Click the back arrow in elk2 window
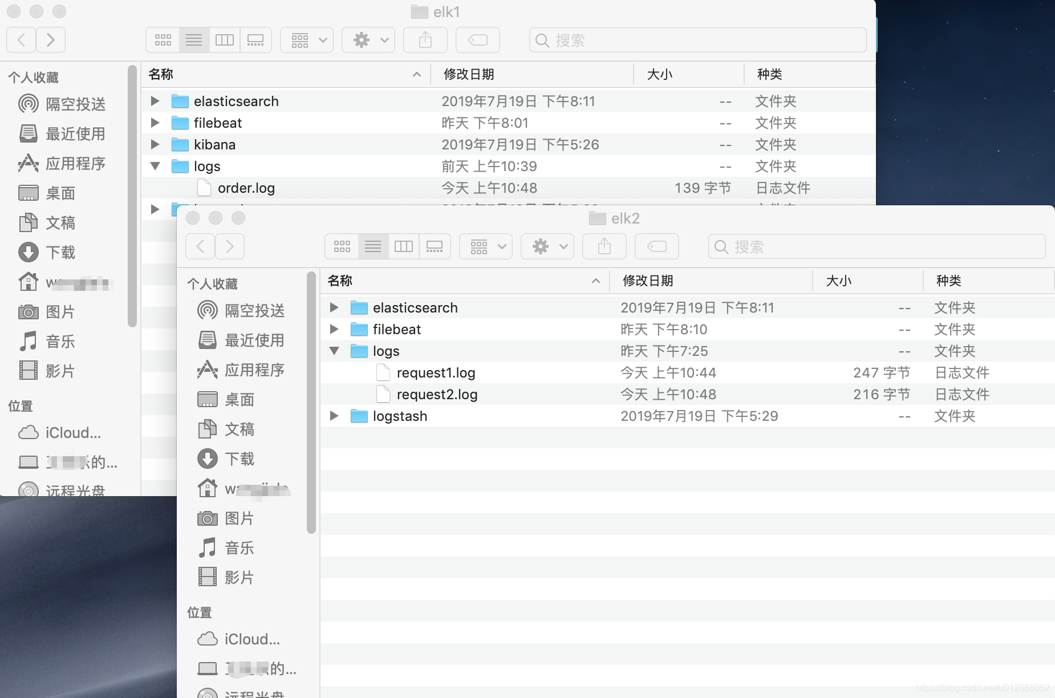Image resolution: width=1055 pixels, height=698 pixels. point(200,246)
